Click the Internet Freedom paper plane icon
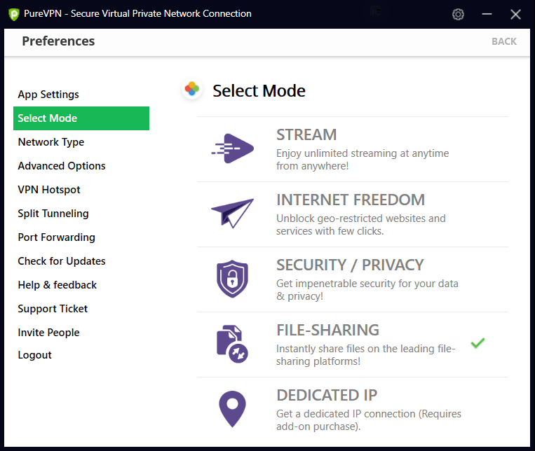535x451 pixels. point(232,213)
